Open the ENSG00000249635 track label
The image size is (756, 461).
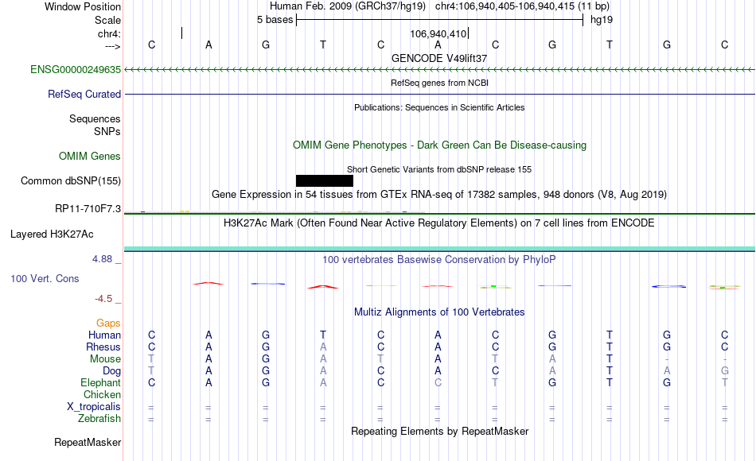click(x=76, y=70)
